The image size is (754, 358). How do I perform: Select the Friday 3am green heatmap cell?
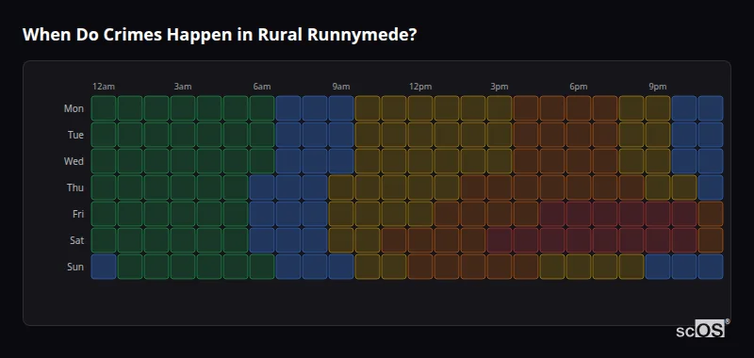(183, 214)
